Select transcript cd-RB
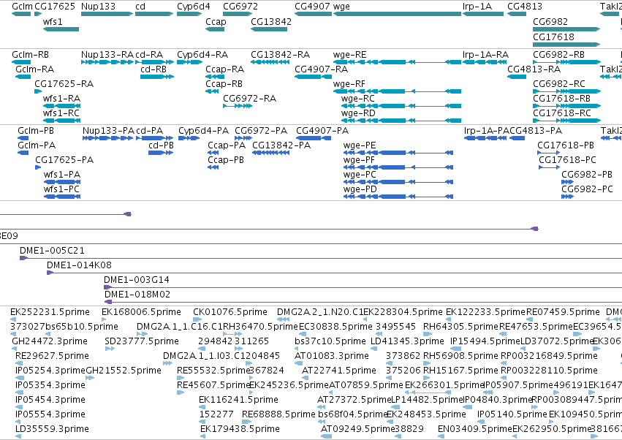 tap(156, 77)
